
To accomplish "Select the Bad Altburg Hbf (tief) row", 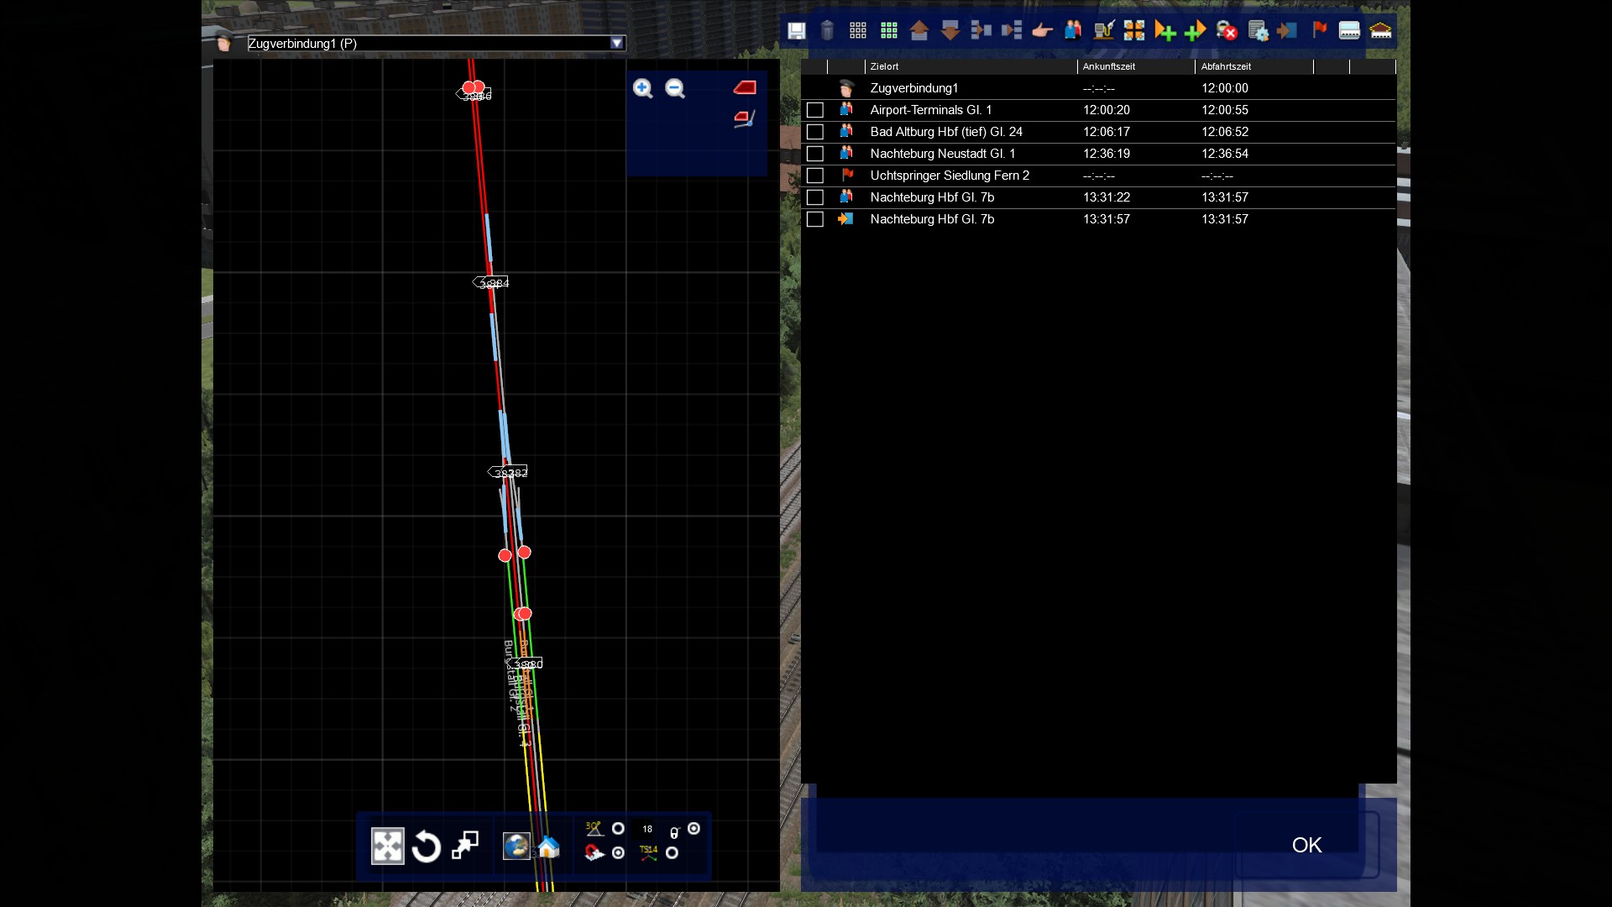I will 946,132.
